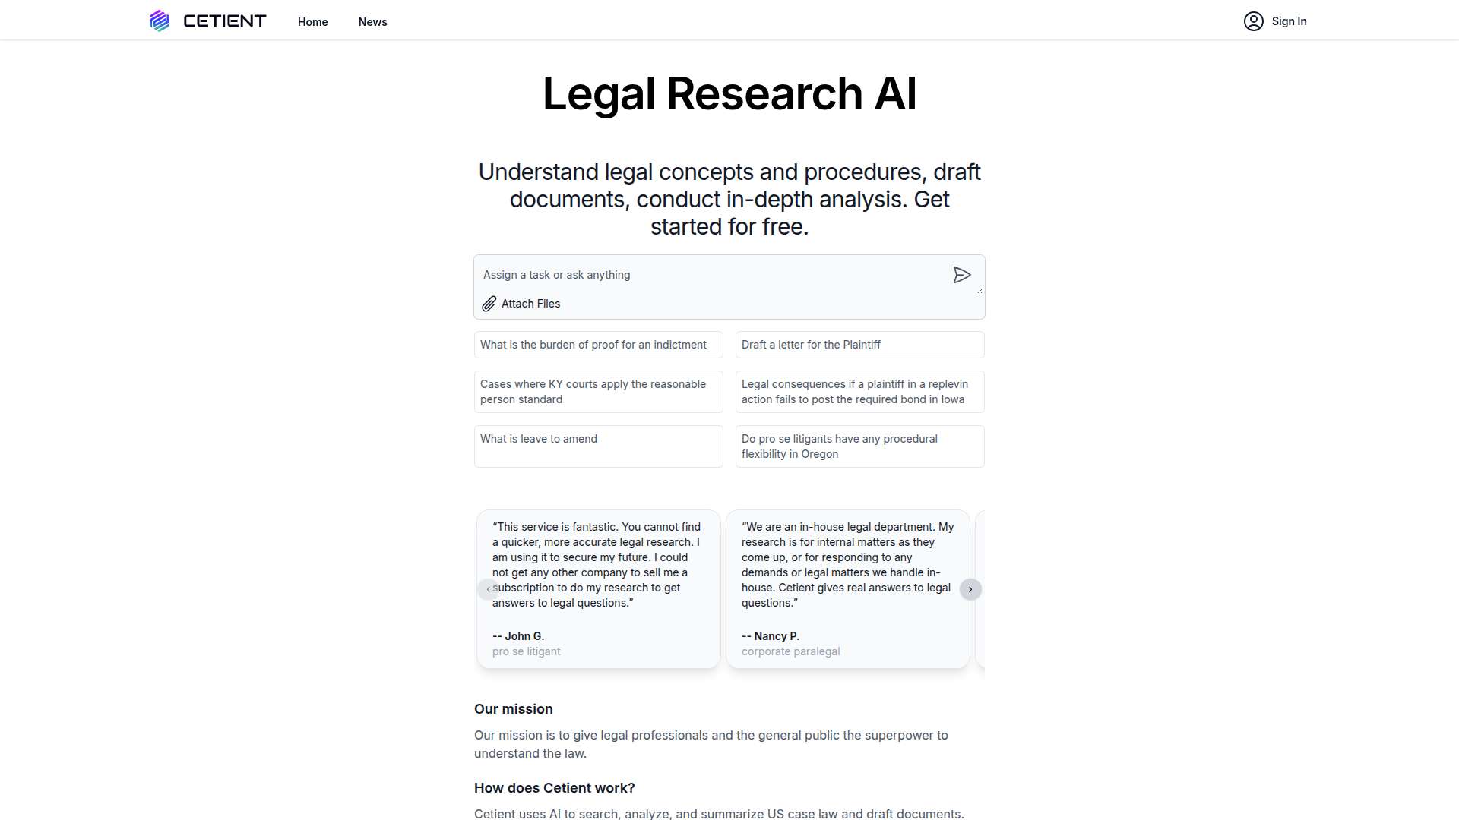Open the News menu item

coord(373,22)
